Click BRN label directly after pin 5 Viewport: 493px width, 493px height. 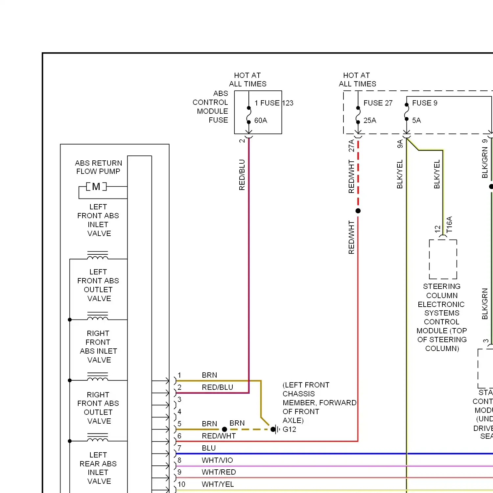click(209, 424)
